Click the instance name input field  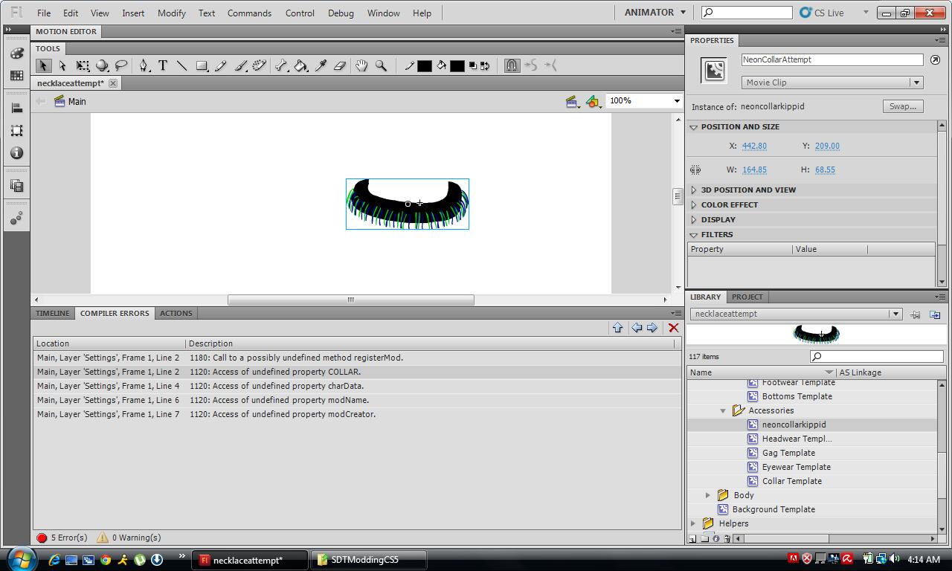(x=832, y=59)
